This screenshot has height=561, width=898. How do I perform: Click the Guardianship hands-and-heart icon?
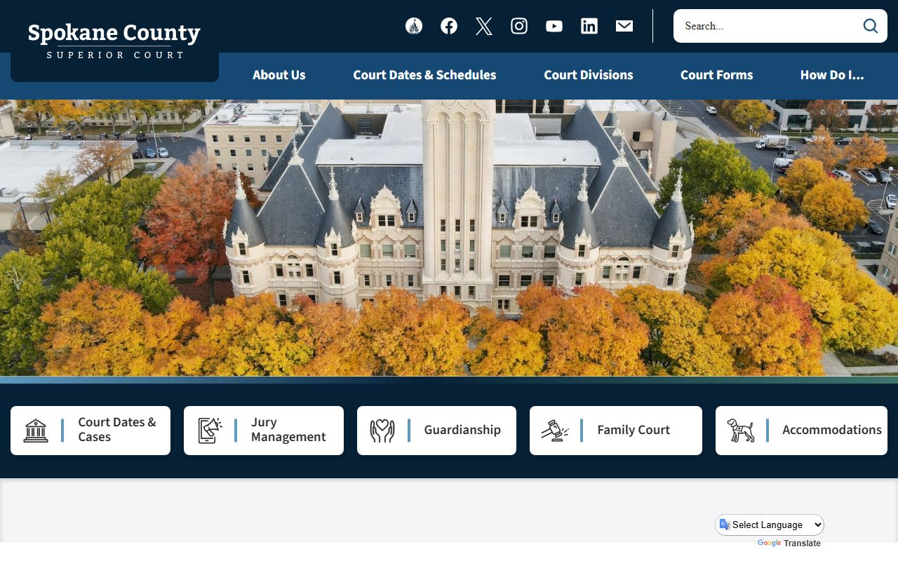pos(382,431)
